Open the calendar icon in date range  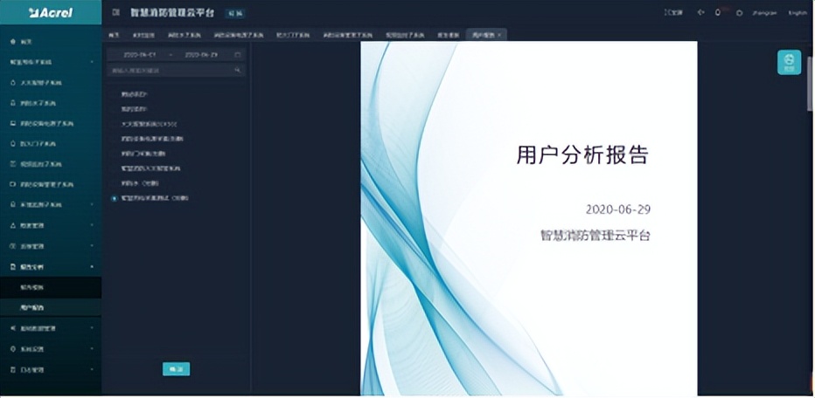238,54
